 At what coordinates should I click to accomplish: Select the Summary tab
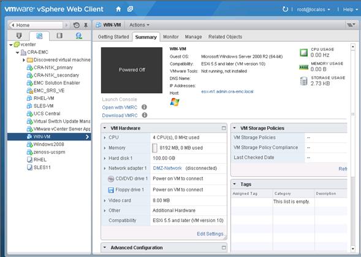pyautogui.click(x=146, y=37)
